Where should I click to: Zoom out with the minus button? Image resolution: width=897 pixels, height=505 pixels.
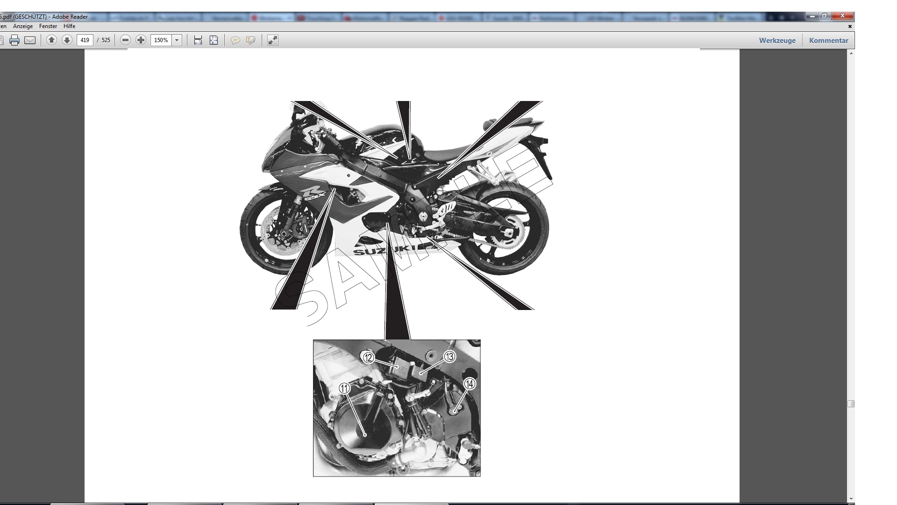click(x=125, y=40)
